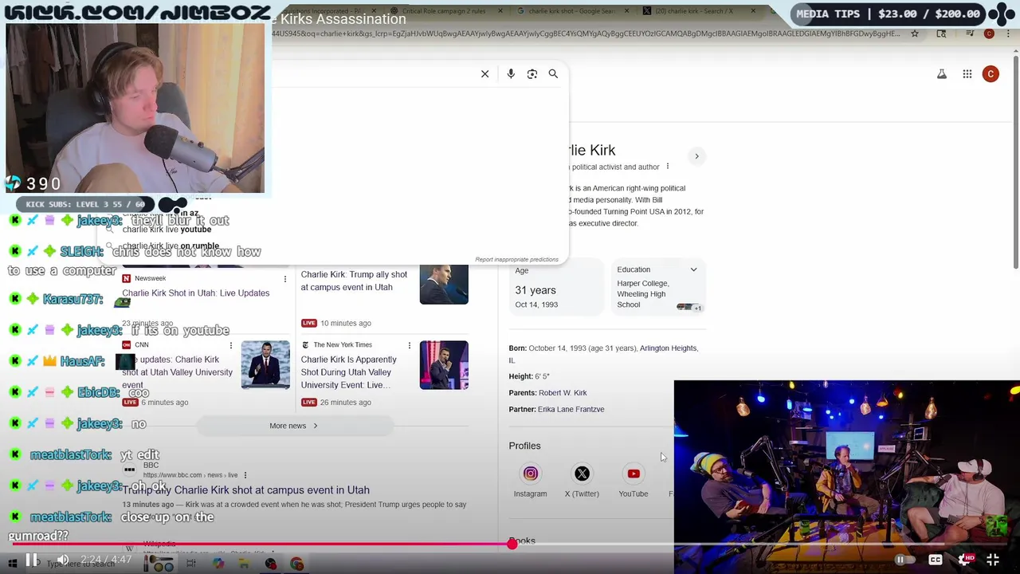Image resolution: width=1020 pixels, height=574 pixels.
Task: Close the charlie kirk Search / X tab
Action: pos(754,11)
